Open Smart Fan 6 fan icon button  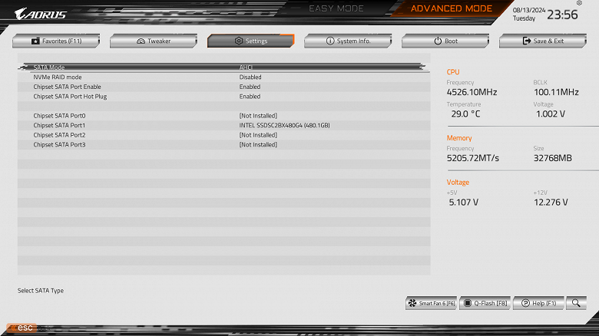coord(431,303)
